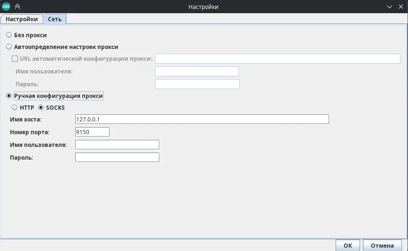Switch to the Настройки tab

click(22, 19)
